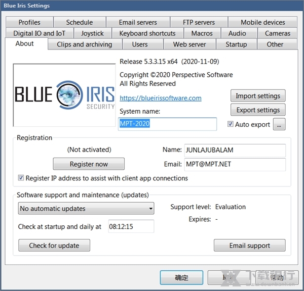Image resolution: width=304 pixels, height=291 pixels.
Task: Select the FTP servers tab
Action: click(x=199, y=22)
